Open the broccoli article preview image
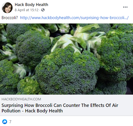The image size is (133, 126). (66, 59)
